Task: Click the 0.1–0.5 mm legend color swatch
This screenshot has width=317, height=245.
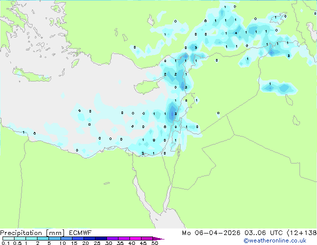Action: coord(8,238)
